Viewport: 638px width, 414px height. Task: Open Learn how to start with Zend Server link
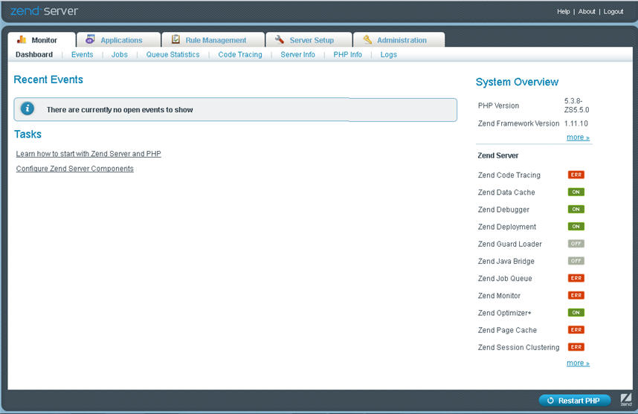click(x=88, y=154)
